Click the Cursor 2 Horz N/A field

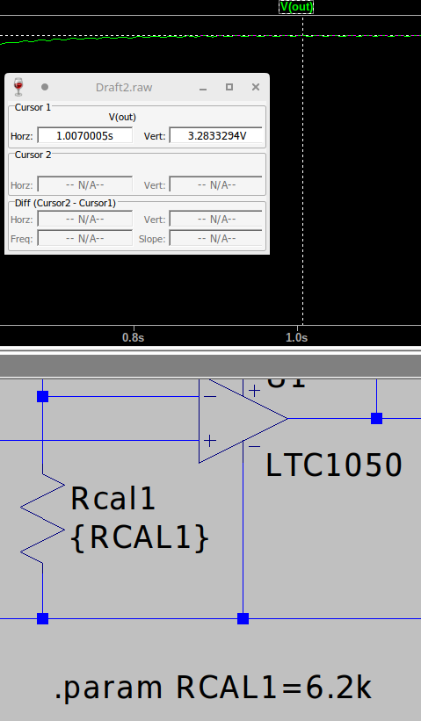(x=84, y=184)
